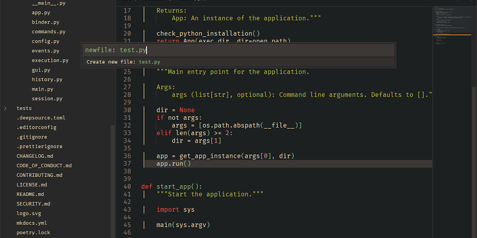Expand the tests folder chevron
Screen dimensions: 477x238
(x=5, y=108)
